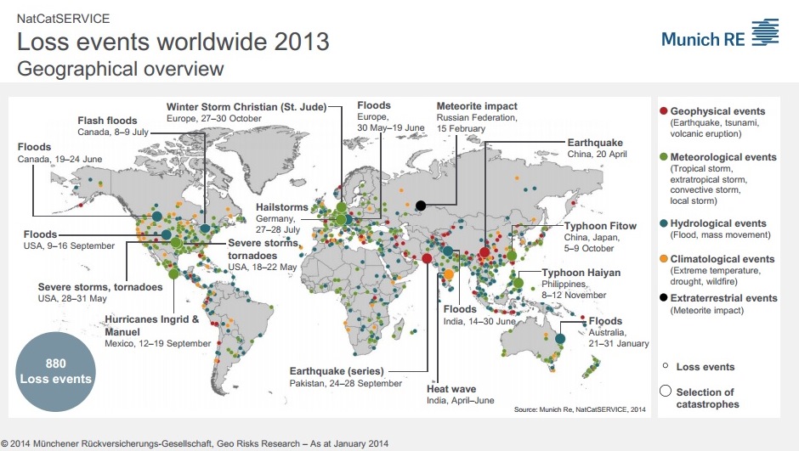Click the orange Climatological events legend dot
The image size is (799, 451).
tap(664, 258)
